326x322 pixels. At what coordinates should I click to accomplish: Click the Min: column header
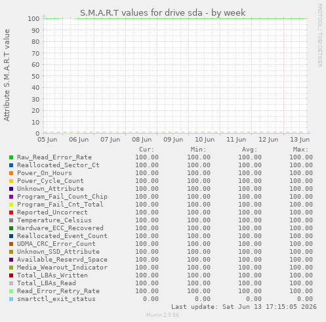(198, 150)
